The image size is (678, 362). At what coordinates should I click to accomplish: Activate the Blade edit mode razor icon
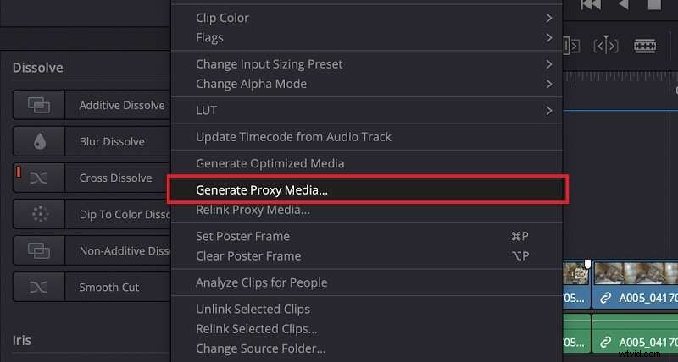click(x=646, y=44)
